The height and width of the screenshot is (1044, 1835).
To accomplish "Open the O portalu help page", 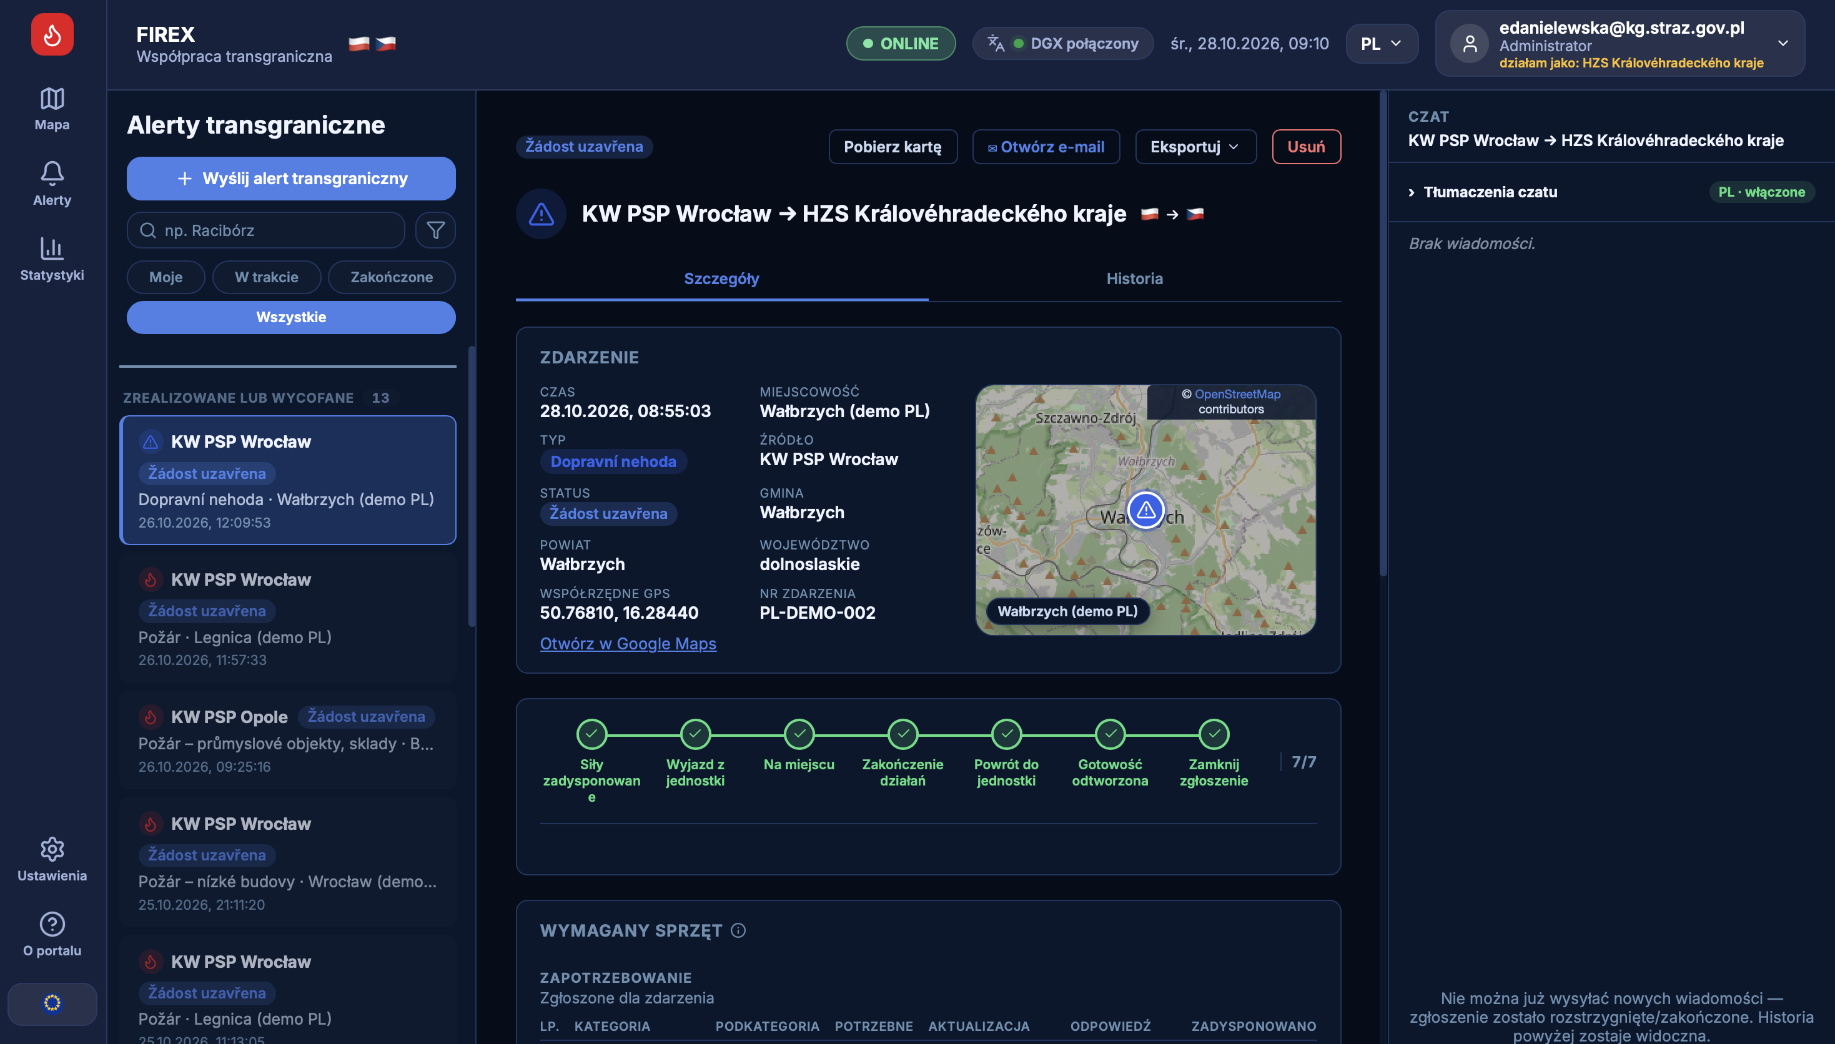I will tap(52, 934).
